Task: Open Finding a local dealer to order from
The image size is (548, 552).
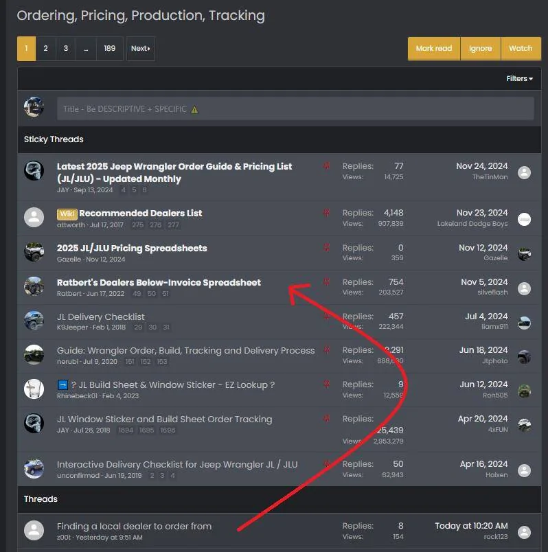Action: (134, 527)
